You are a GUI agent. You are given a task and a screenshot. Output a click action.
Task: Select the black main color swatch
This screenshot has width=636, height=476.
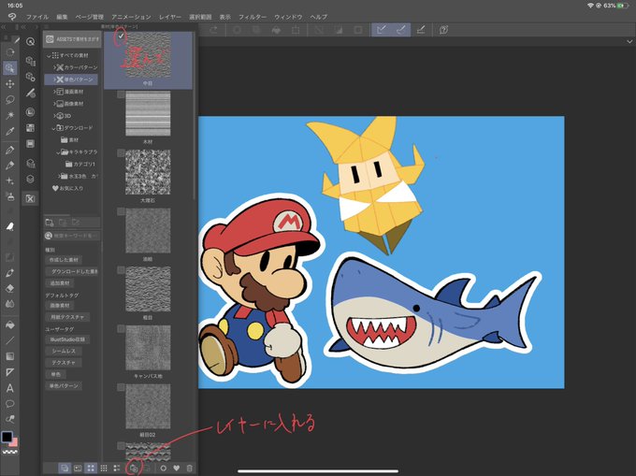(x=7, y=437)
